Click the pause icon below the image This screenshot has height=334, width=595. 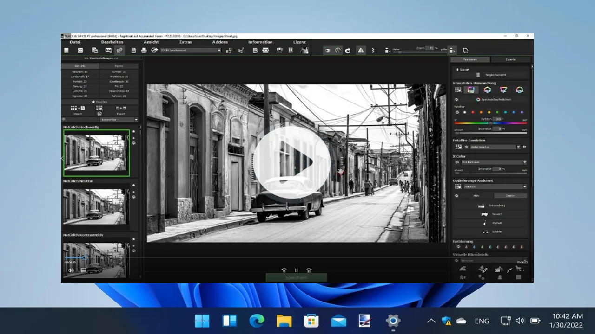click(296, 270)
